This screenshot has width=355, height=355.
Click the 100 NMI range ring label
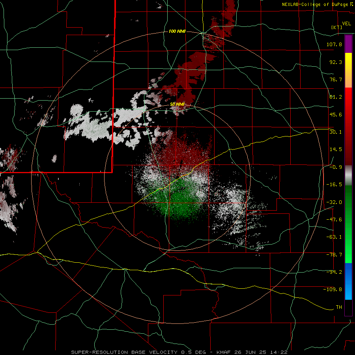(177, 31)
